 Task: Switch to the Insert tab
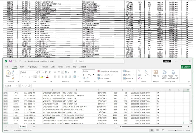click(22, 67)
